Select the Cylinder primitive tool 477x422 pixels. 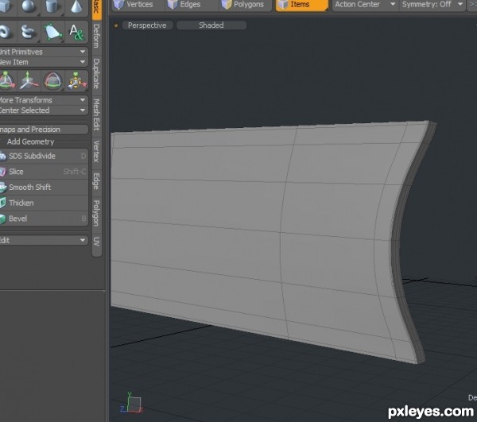click(52, 6)
